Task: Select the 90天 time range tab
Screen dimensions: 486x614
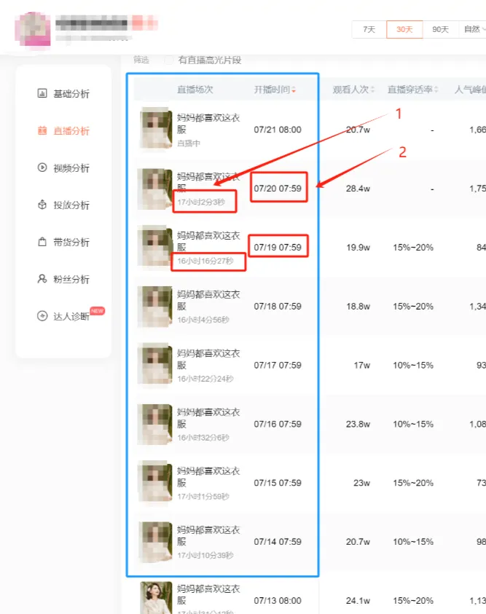Action: 441,29
